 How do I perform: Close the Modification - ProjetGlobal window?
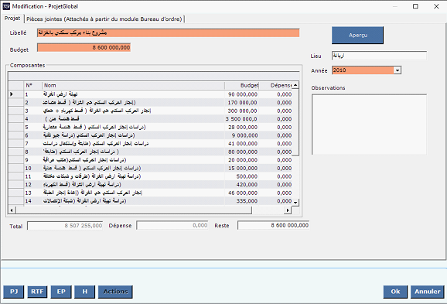pyautogui.click(x=436, y=6)
